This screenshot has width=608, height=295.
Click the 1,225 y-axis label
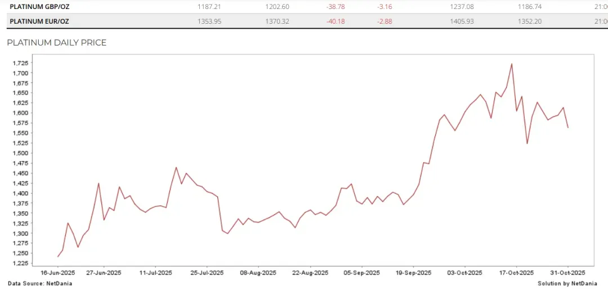(x=22, y=263)
